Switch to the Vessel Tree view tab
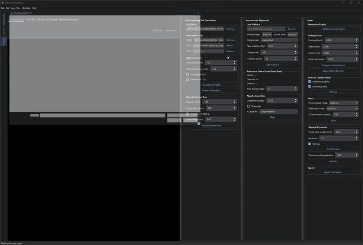363x245 pixels. point(30,20)
